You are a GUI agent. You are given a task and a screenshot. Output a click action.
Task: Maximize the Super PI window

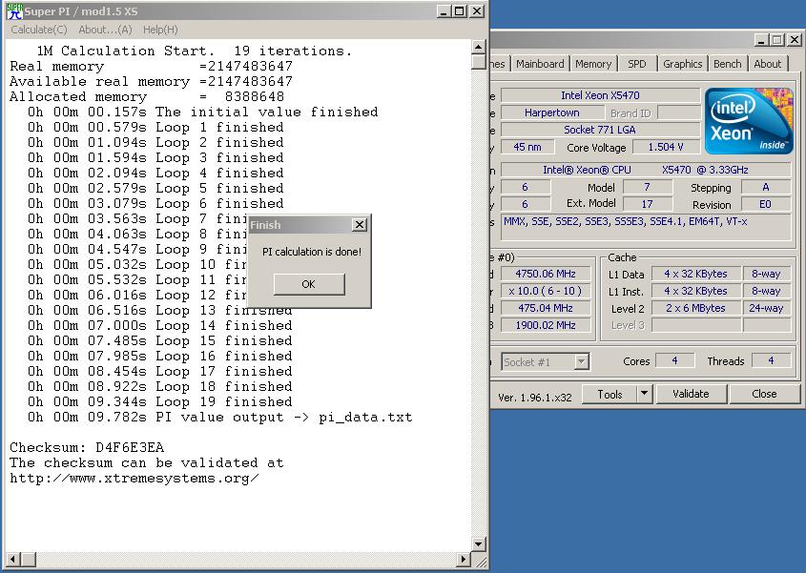point(460,10)
